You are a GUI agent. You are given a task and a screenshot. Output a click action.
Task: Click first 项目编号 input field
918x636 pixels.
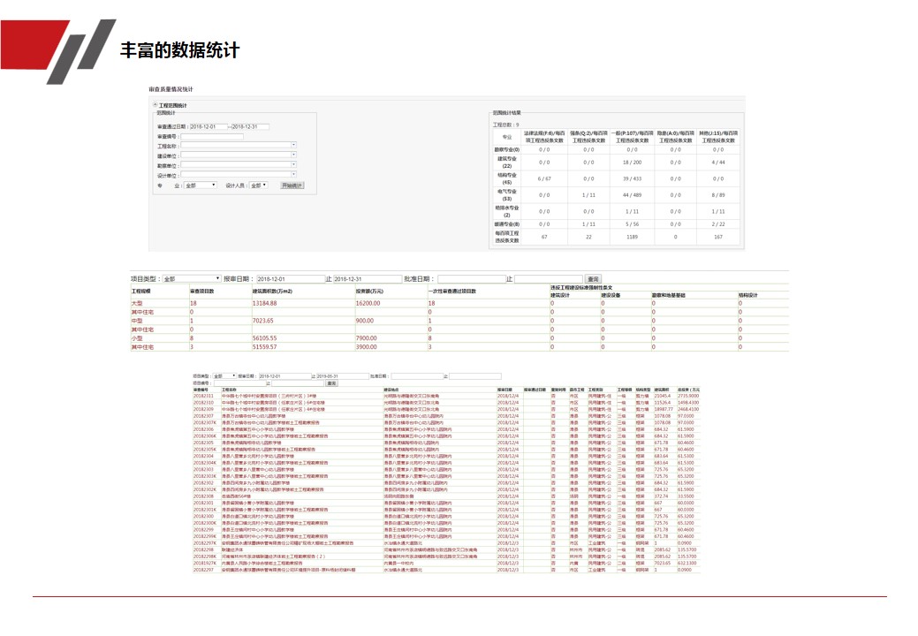coord(240,383)
